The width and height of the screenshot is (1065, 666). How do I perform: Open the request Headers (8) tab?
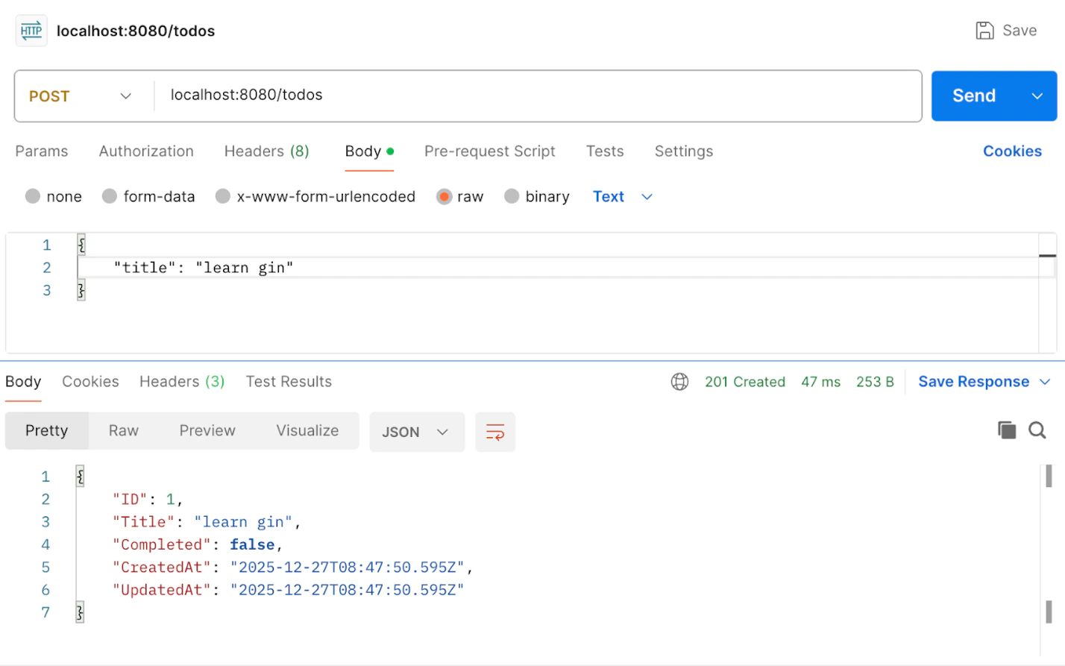tap(266, 151)
